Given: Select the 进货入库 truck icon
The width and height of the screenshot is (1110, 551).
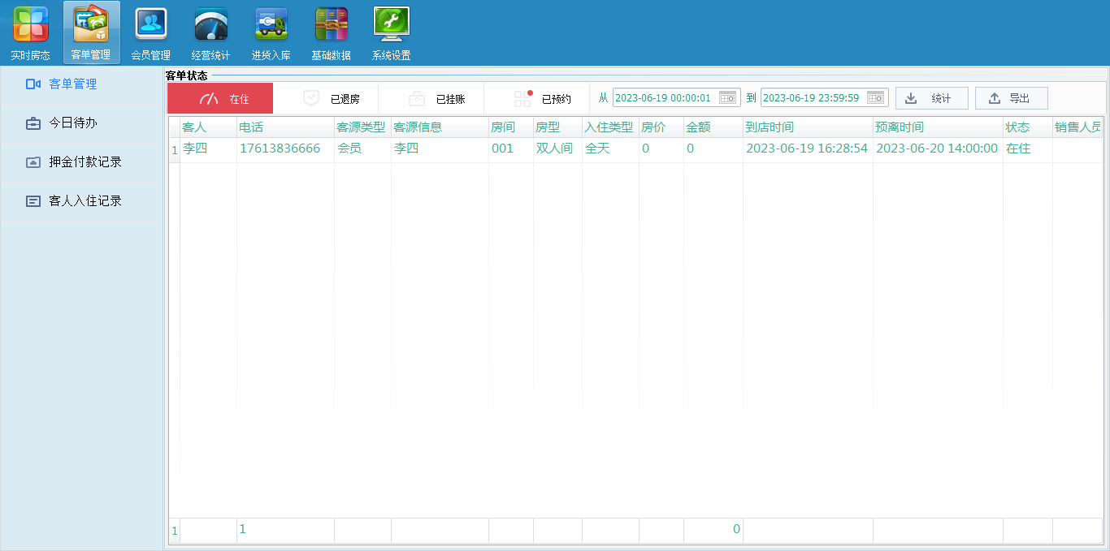Looking at the screenshot, I should point(271,25).
